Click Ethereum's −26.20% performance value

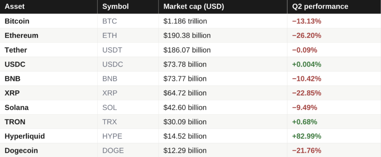tap(307, 35)
